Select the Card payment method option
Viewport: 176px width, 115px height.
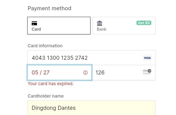[59, 26]
